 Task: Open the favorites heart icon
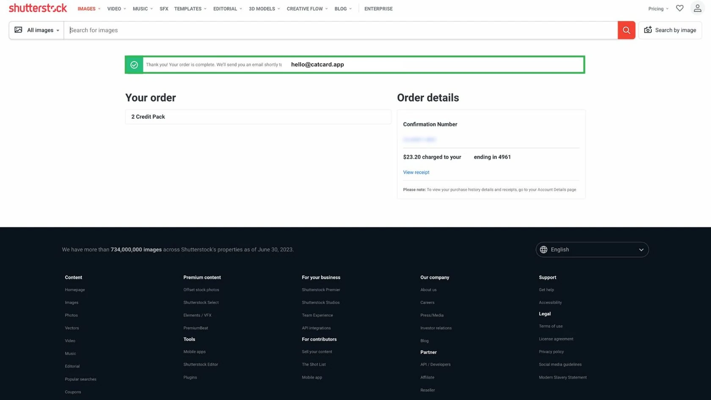(680, 8)
